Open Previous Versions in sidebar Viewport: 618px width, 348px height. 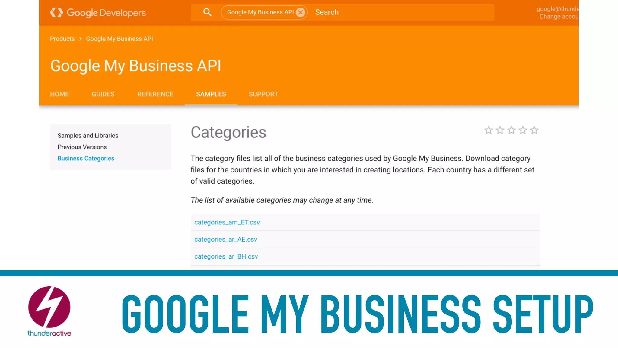pos(82,147)
